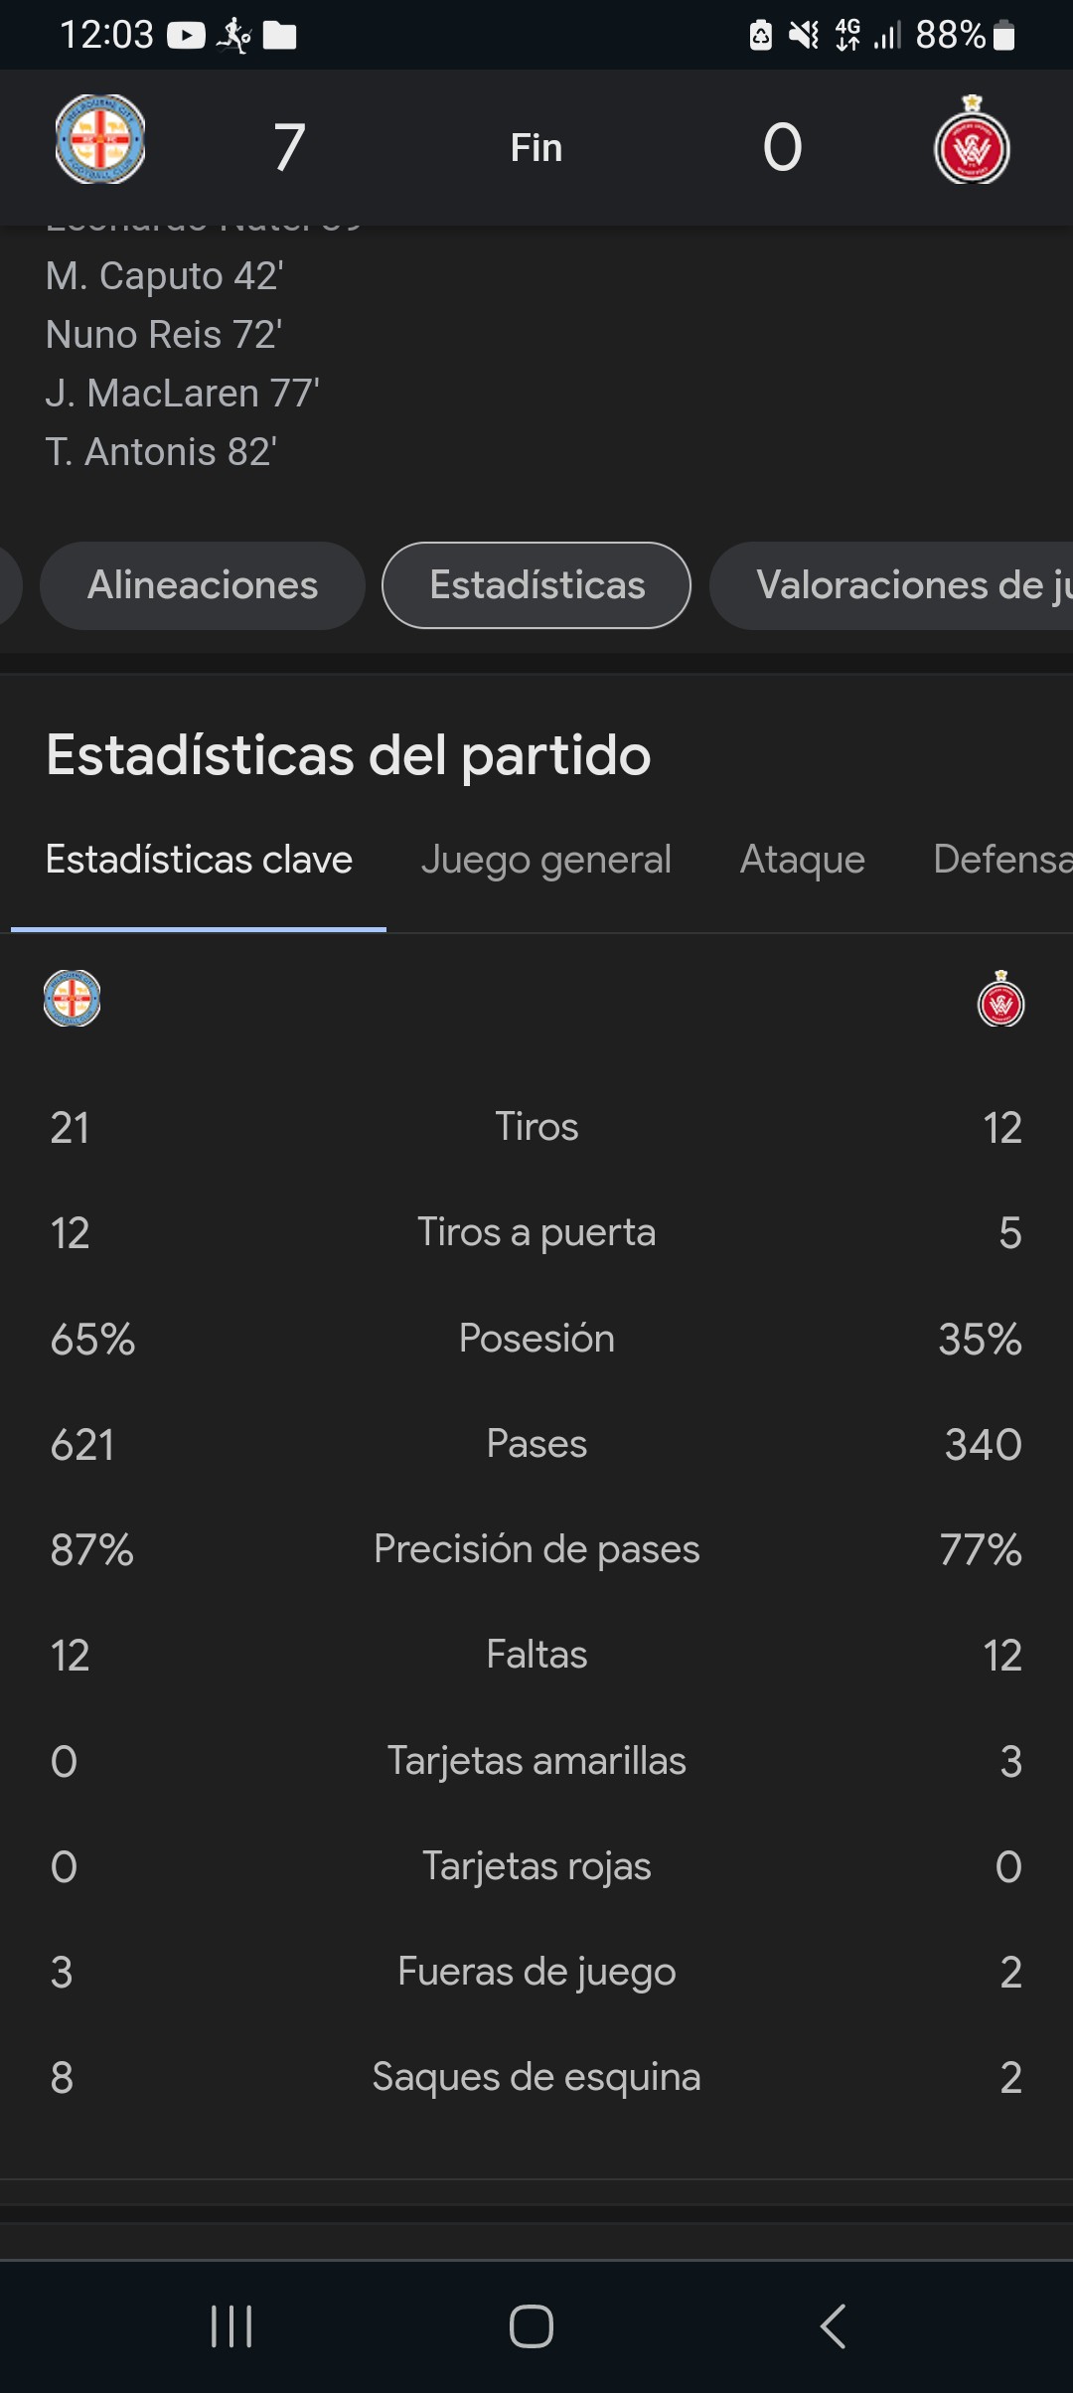Tap the folder notification icon in status bar
Screen dimensions: 1073x2393
[x=279, y=36]
